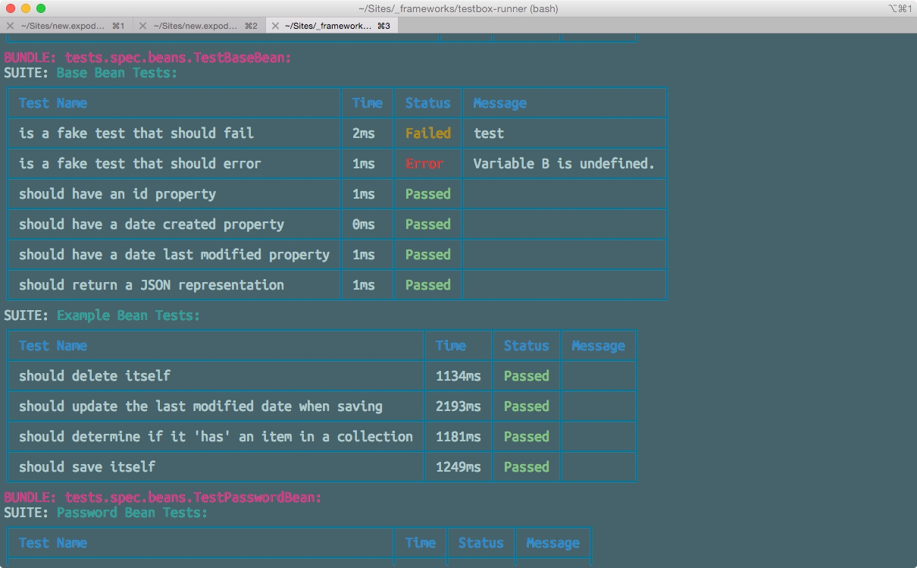The height and width of the screenshot is (568, 917).
Task: Click the 'Example Bean Tests:' suite name
Action: pyautogui.click(x=128, y=315)
